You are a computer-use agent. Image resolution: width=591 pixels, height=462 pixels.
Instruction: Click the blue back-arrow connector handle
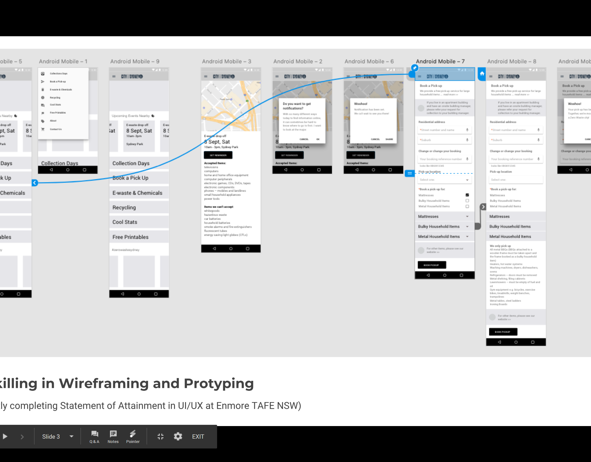click(35, 183)
